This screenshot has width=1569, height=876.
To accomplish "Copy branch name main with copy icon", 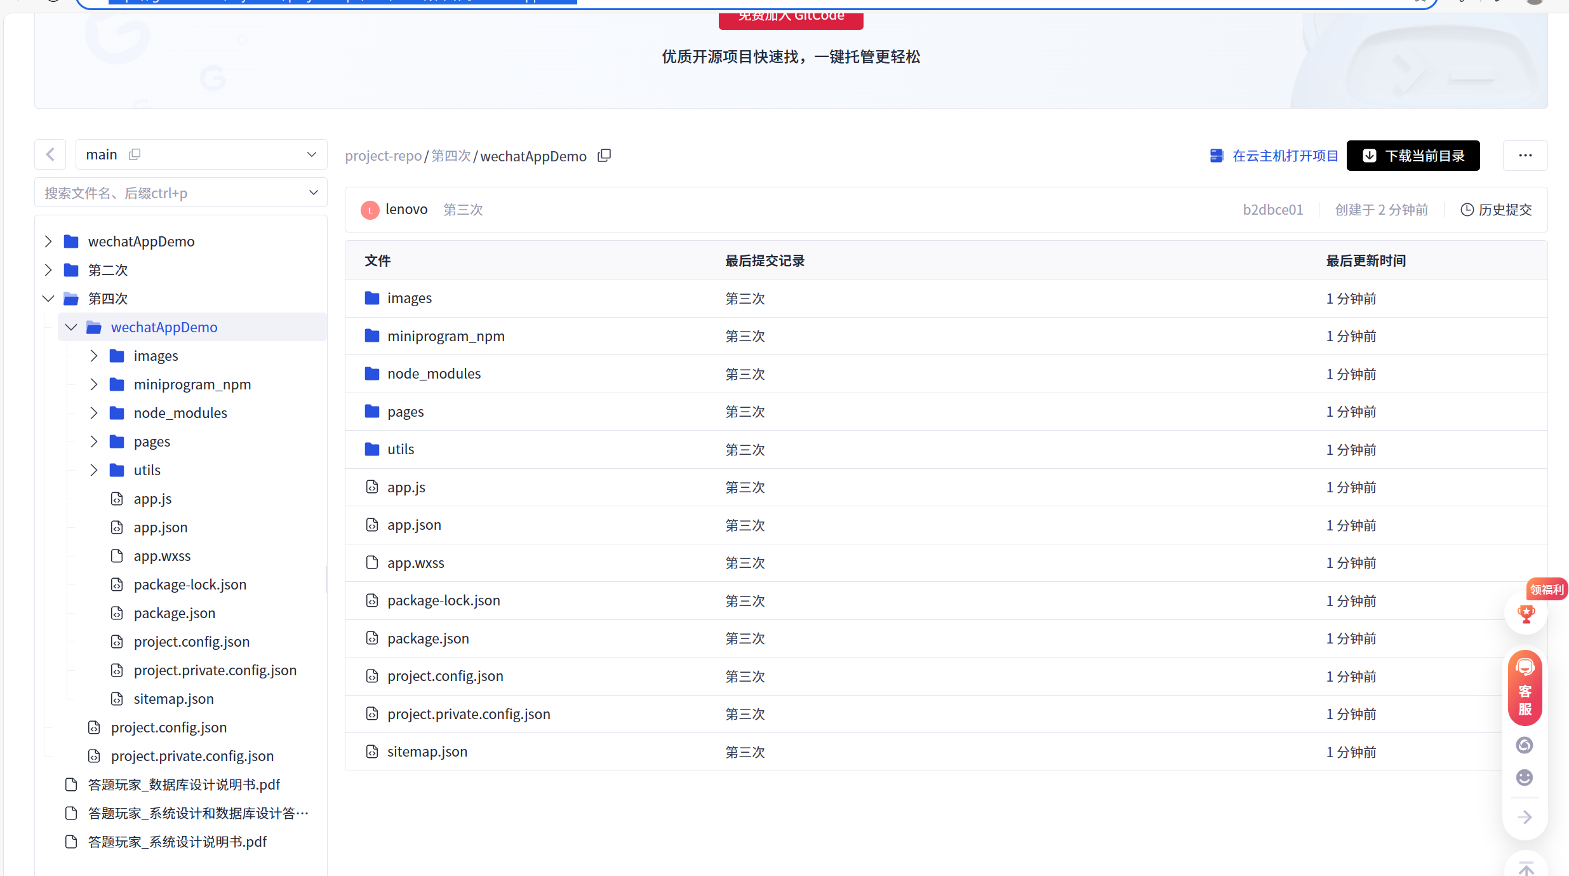I will coord(135,154).
